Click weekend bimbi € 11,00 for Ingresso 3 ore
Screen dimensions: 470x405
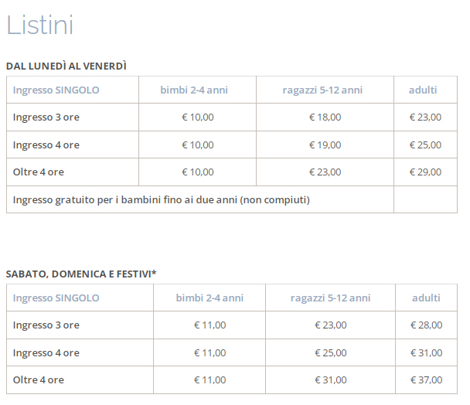[209, 325]
